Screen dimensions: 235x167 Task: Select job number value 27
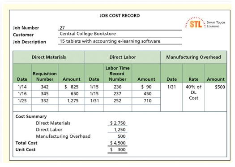62,28
